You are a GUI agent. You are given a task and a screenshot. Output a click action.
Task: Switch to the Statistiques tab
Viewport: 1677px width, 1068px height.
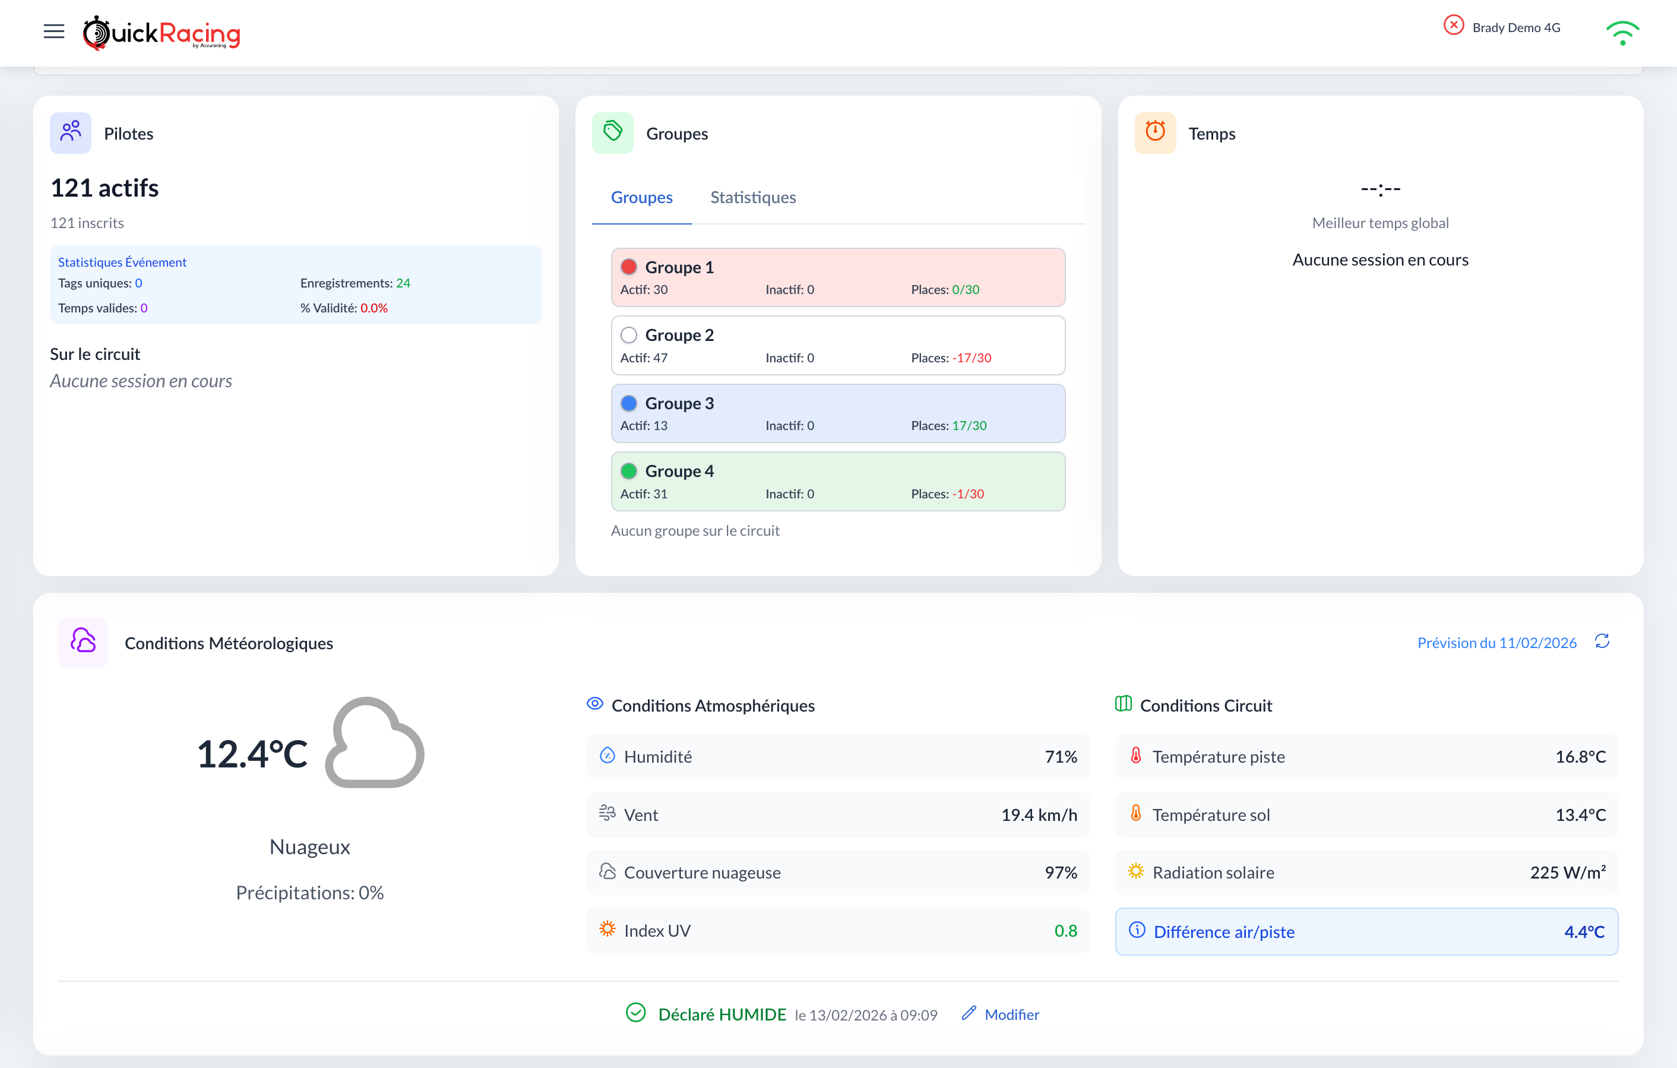pos(752,197)
